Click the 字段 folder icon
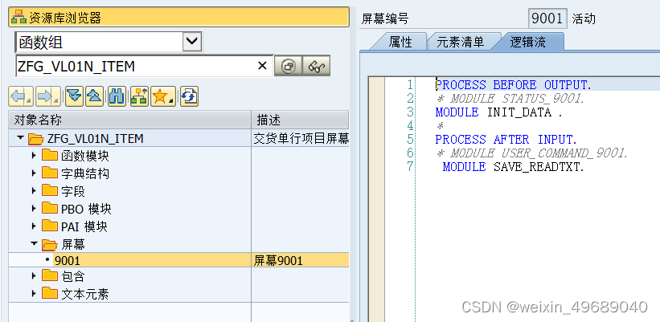Image resolution: width=660 pixels, height=322 pixels. [50, 191]
